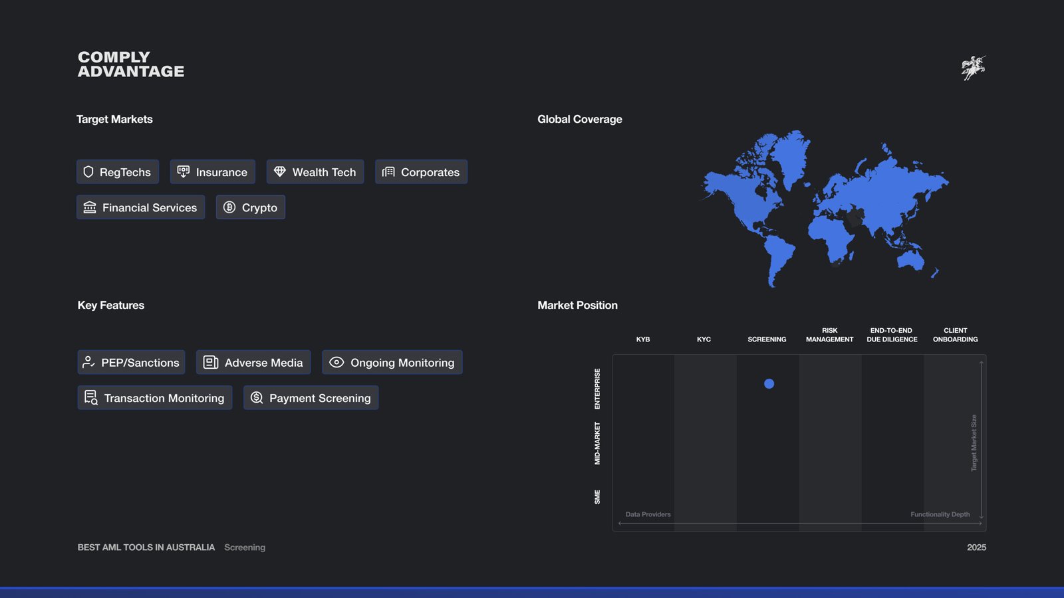Viewport: 1064px width, 598px height.
Task: Select the Financial Services tag
Action: point(141,207)
